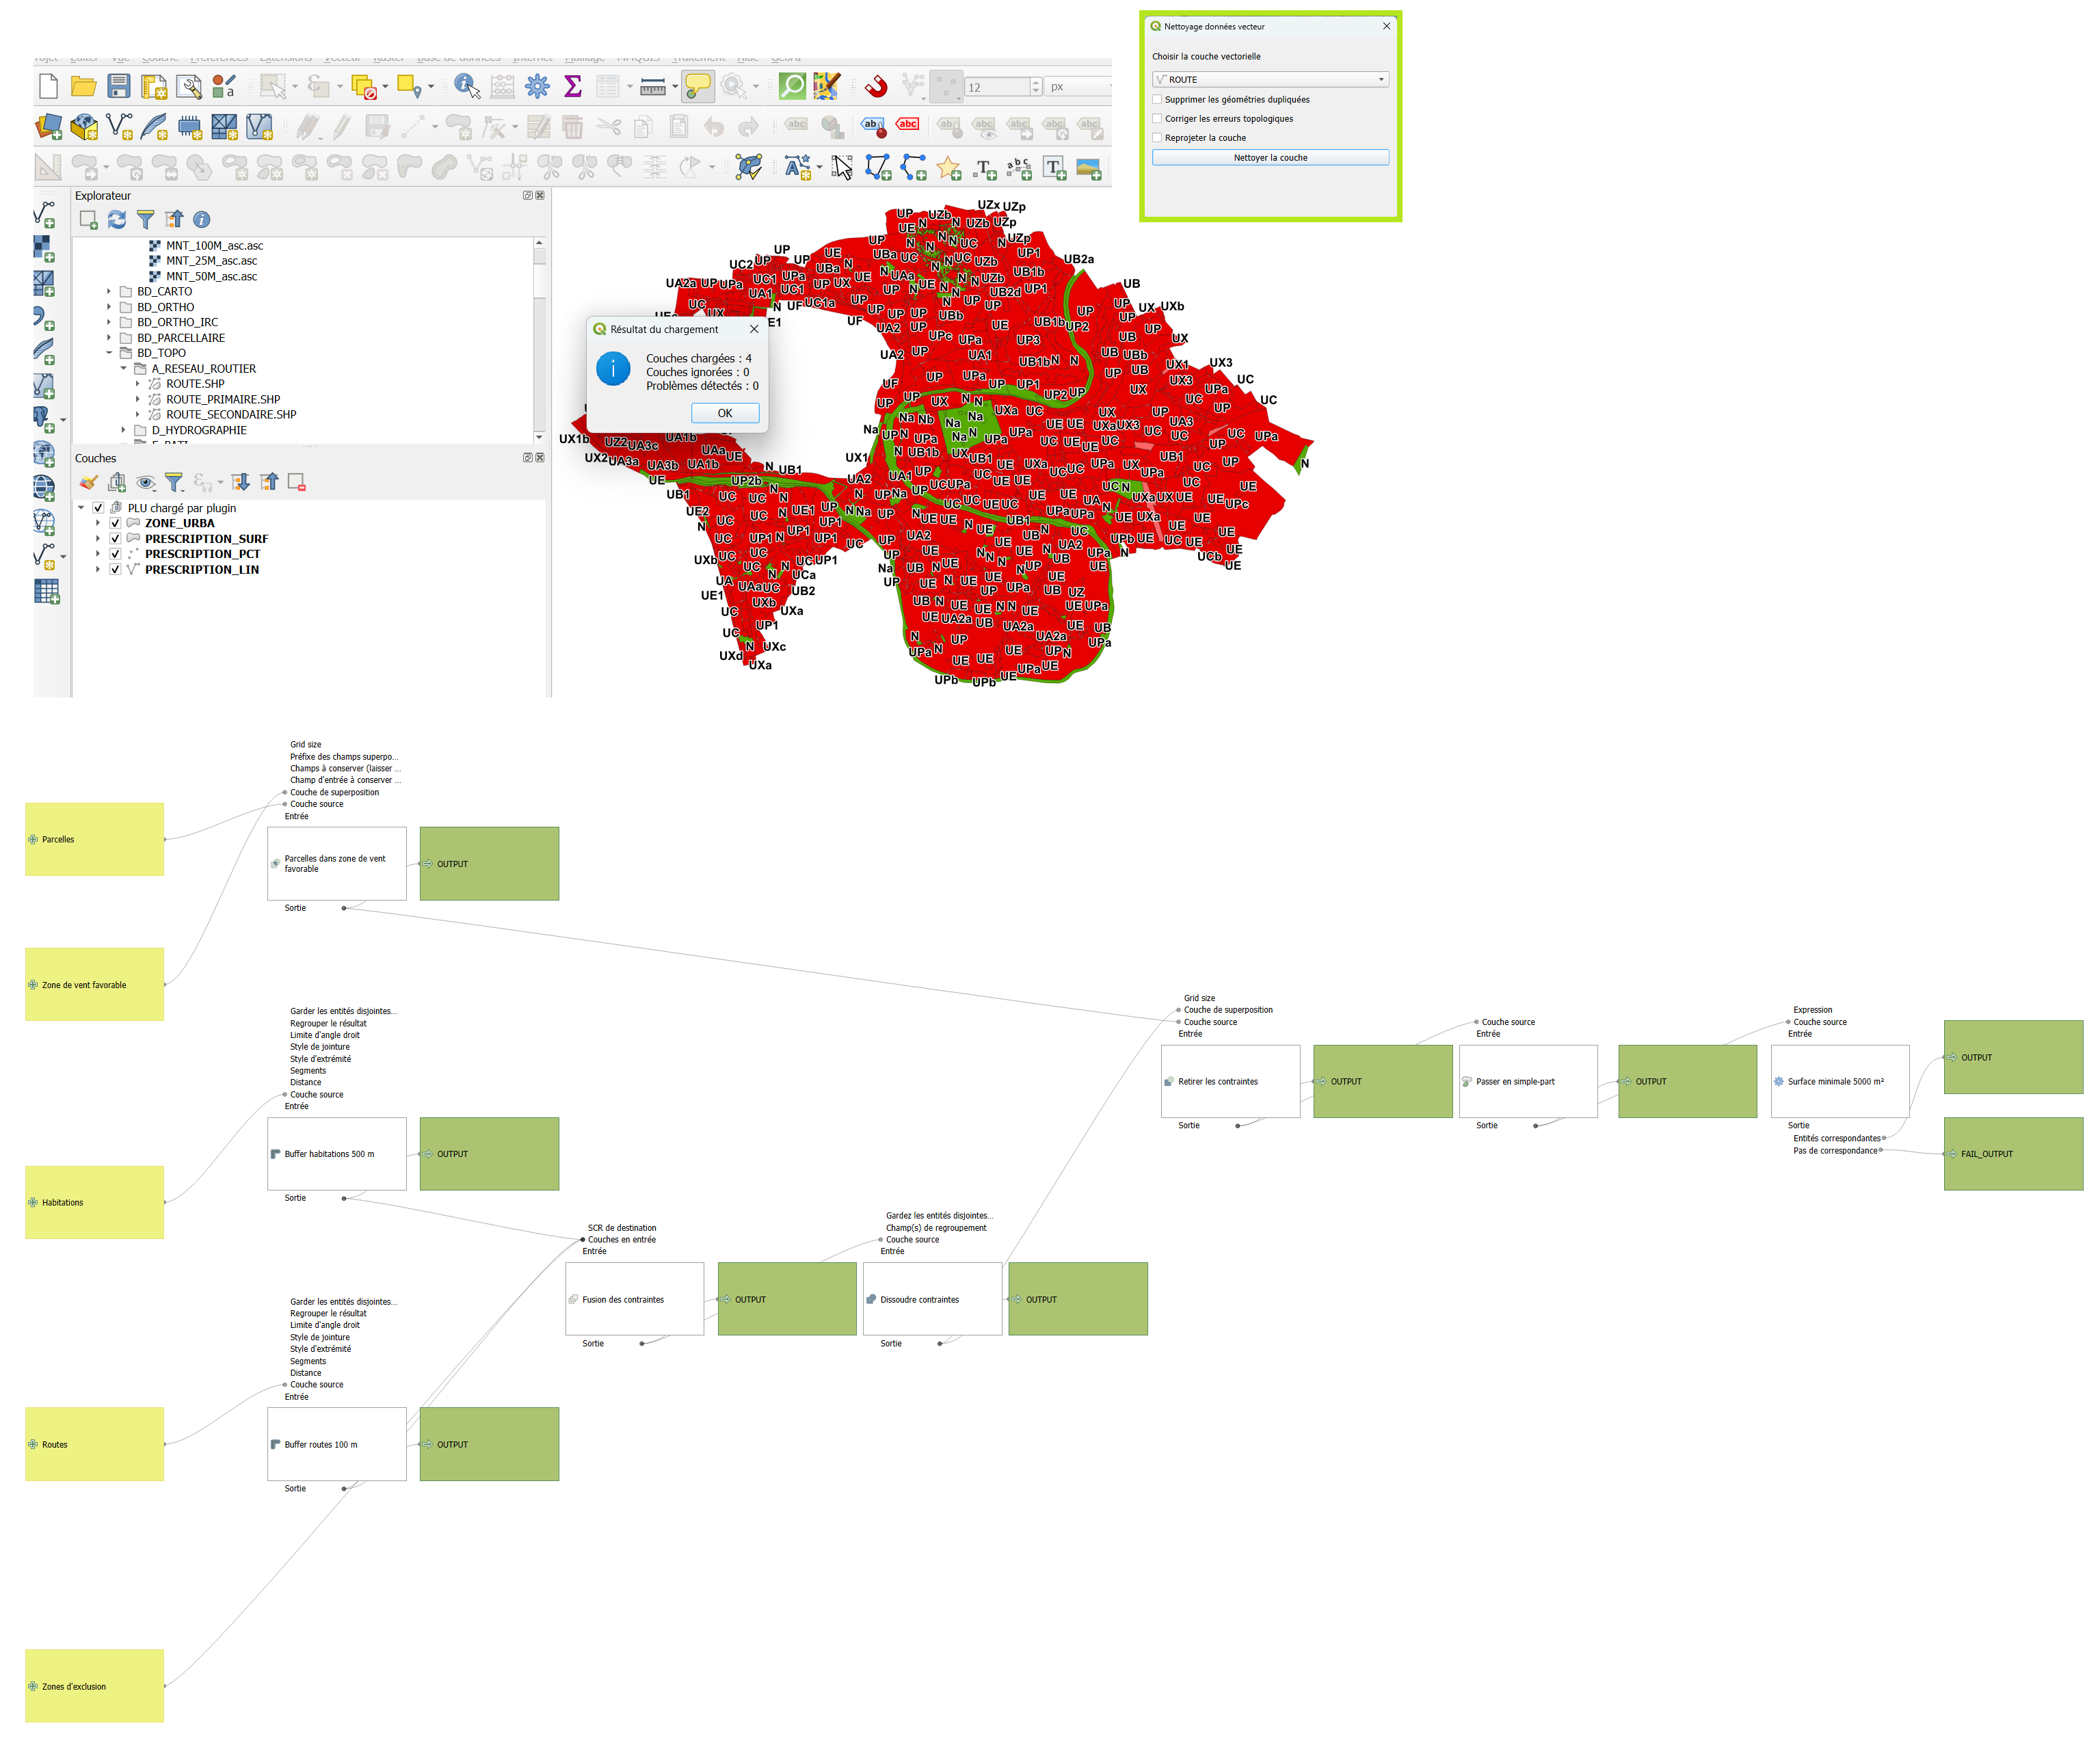Click the font size field showing 12

pyautogui.click(x=995, y=87)
